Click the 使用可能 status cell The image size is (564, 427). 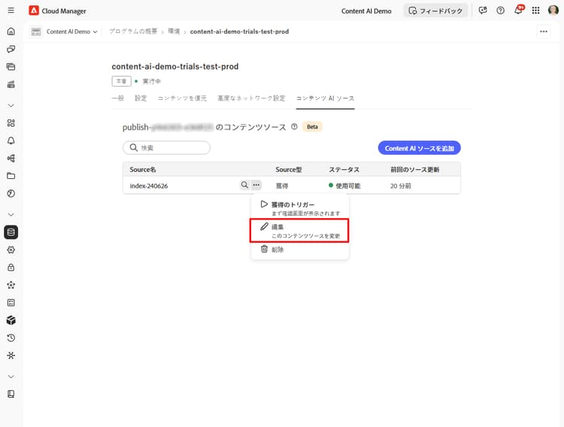coord(344,186)
